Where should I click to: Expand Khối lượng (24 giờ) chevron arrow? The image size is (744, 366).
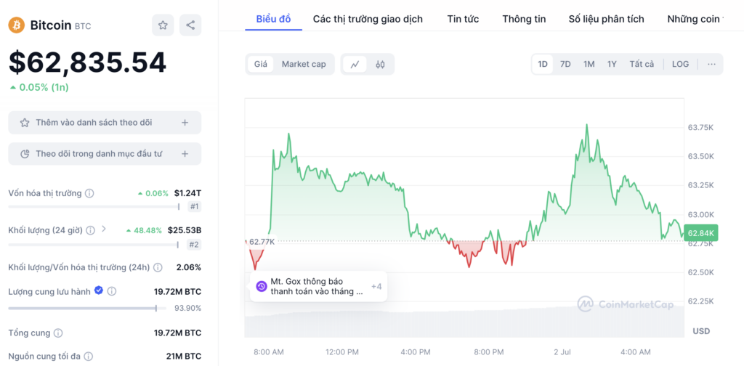click(104, 229)
